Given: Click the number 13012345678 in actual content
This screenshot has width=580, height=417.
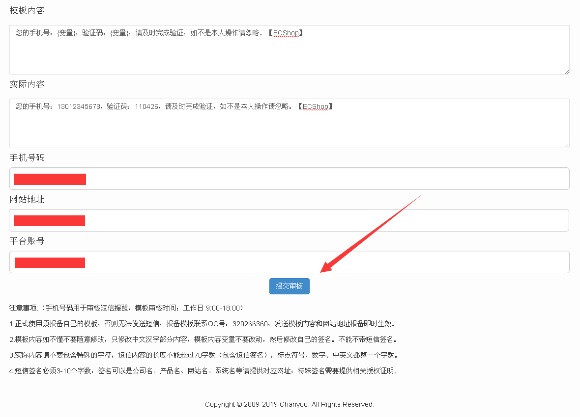Looking at the screenshot, I should coord(79,106).
